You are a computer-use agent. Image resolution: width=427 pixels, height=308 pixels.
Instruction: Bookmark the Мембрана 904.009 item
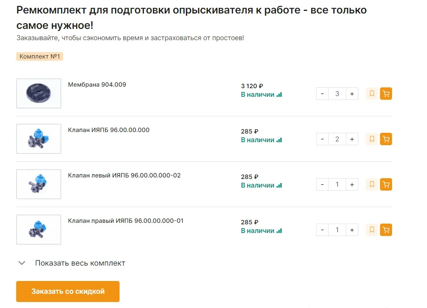(x=372, y=93)
